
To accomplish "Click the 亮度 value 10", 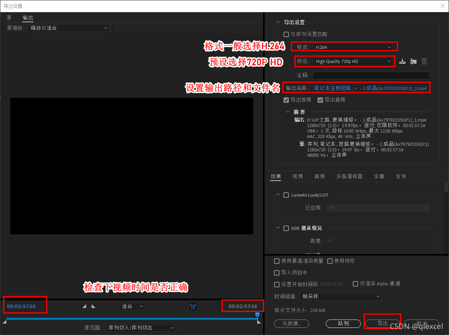I will (330, 241).
